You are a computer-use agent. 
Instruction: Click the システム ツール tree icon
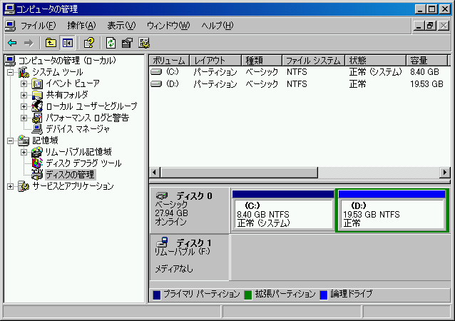[24, 72]
